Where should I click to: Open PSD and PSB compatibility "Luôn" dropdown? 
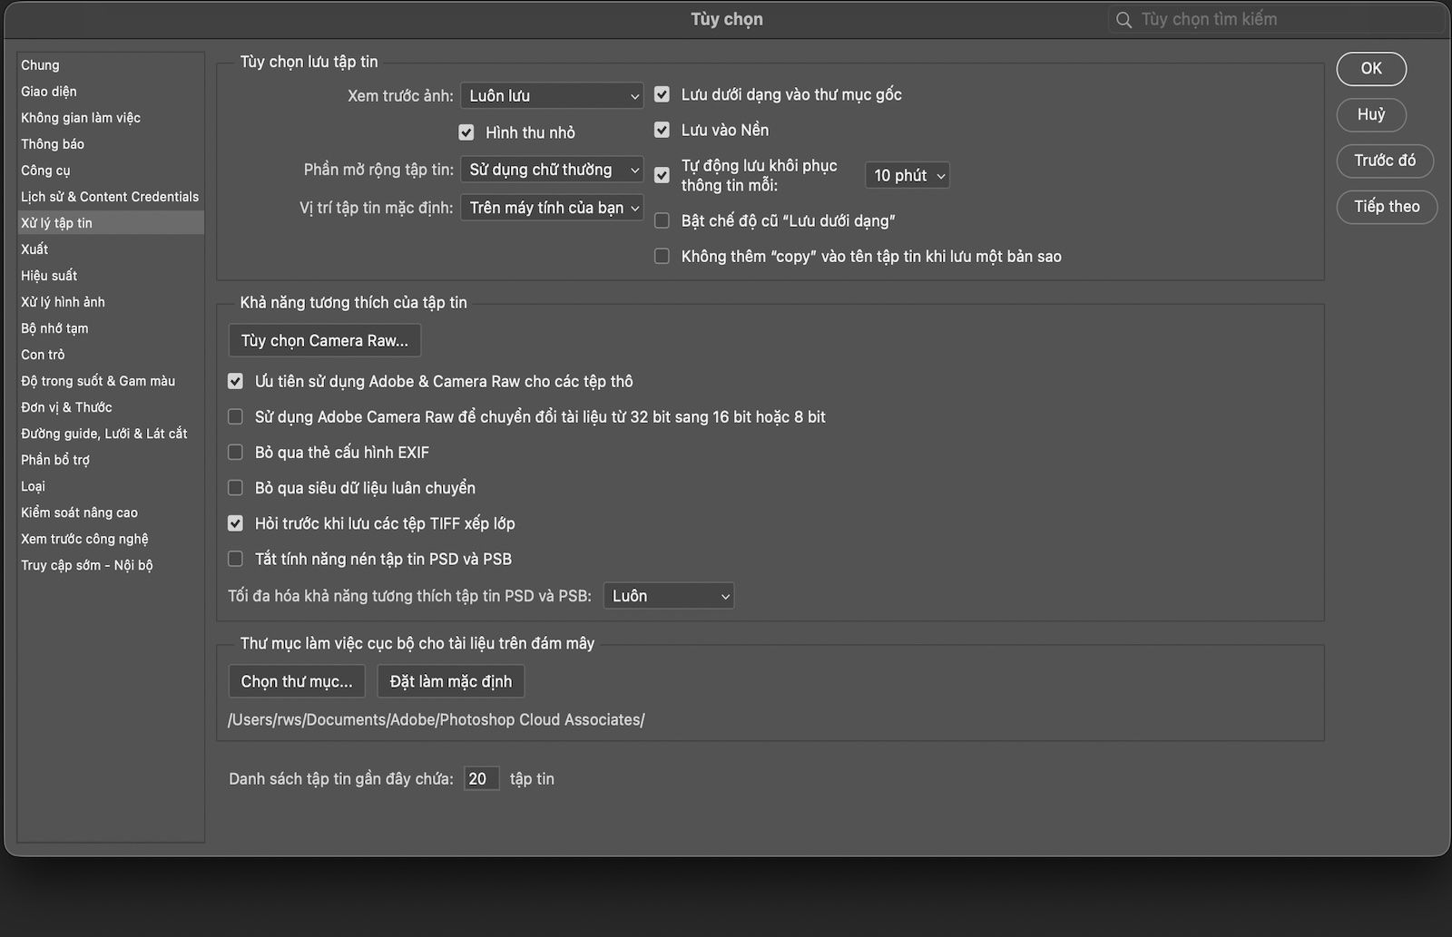point(669,596)
